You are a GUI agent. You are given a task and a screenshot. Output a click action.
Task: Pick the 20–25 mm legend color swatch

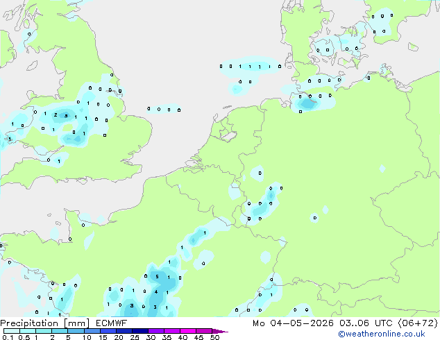(124, 331)
